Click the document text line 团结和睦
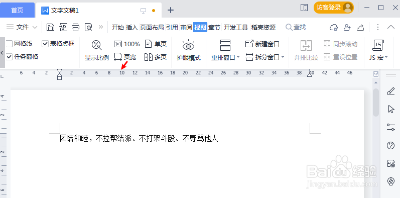Viewport: 400px width, 198px height. click(x=139, y=139)
